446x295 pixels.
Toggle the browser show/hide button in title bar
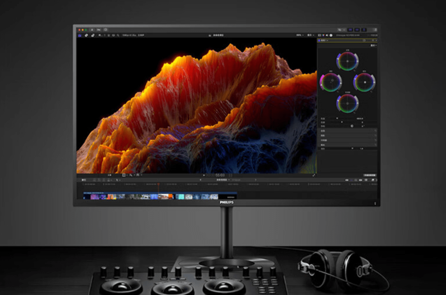[351, 30]
